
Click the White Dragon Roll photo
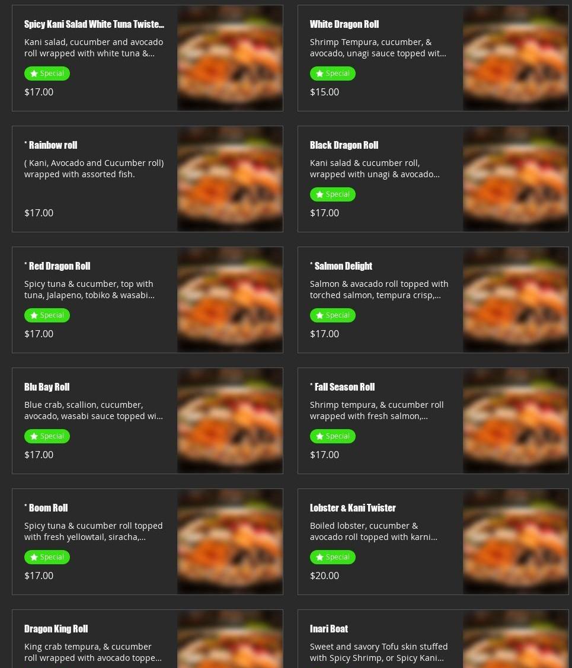515,58
